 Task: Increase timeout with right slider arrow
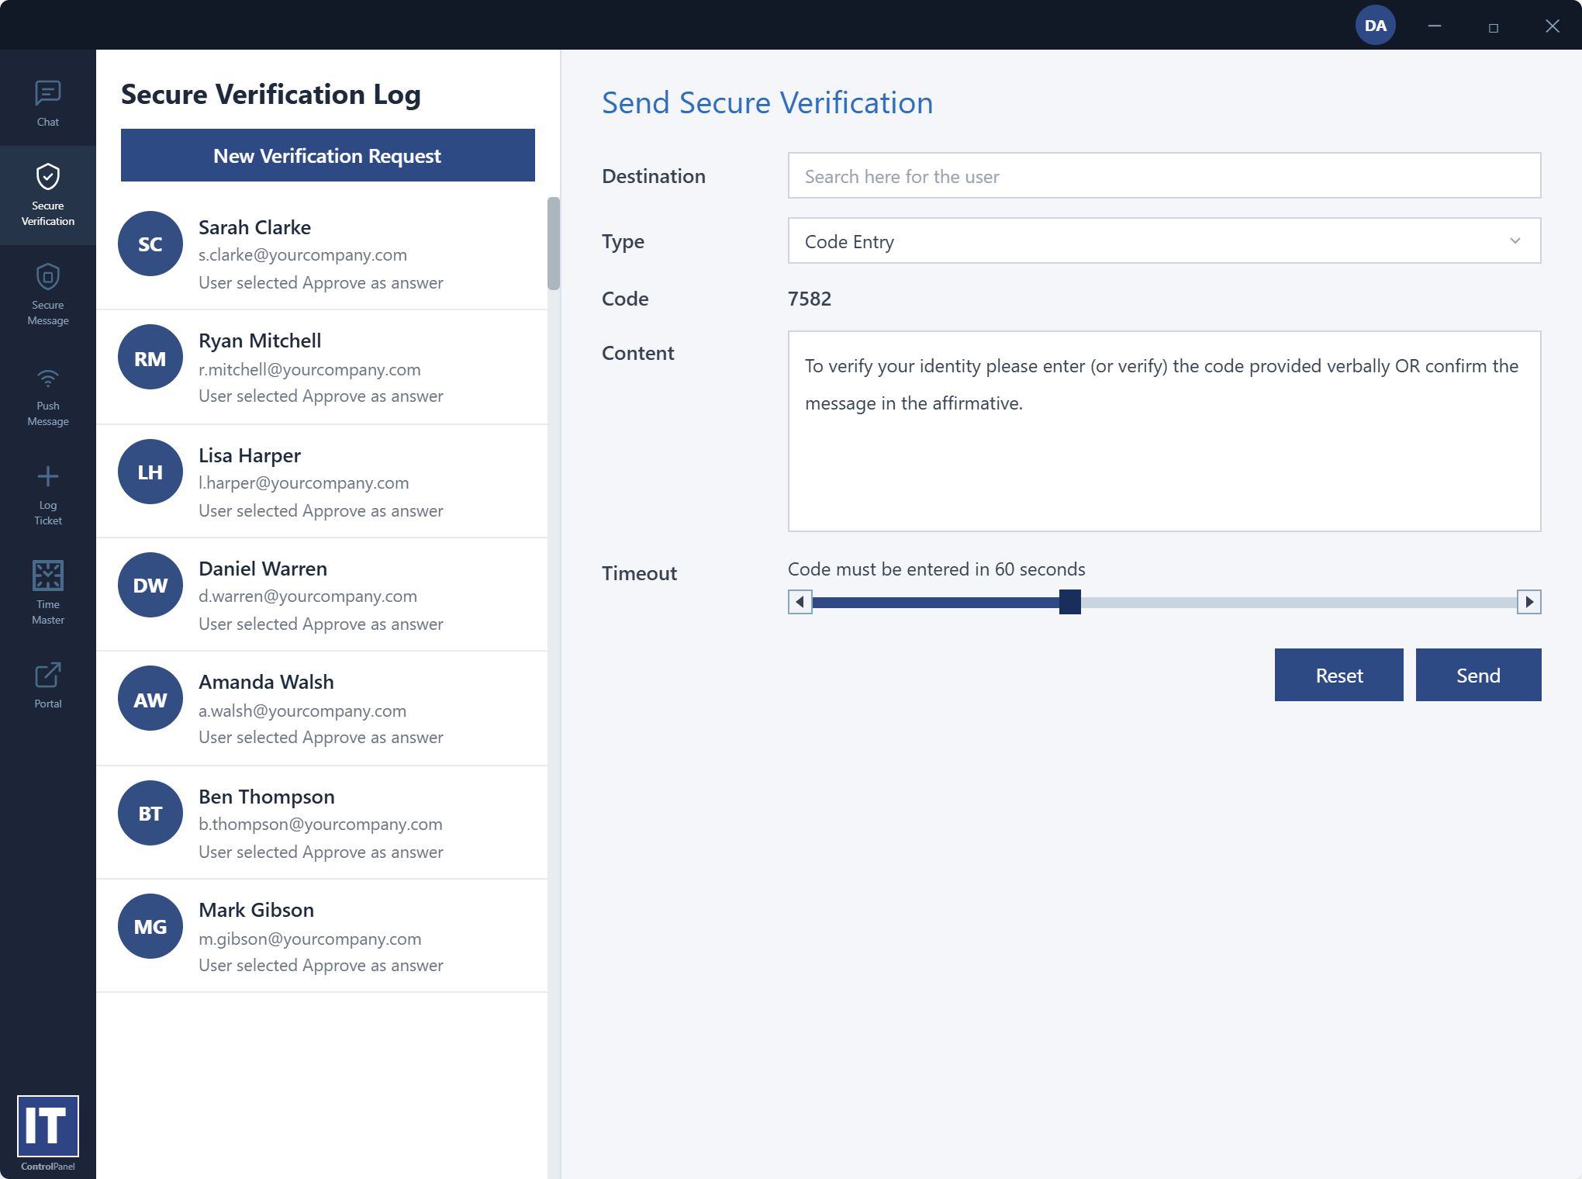click(x=1528, y=602)
